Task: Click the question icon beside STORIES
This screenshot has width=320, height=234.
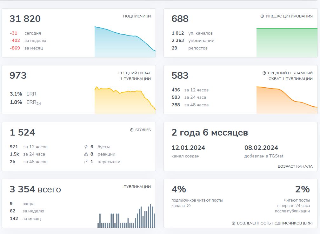Action: click(132, 130)
